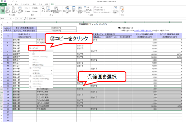Open the データ Data ribbon tab

(x=40, y=4)
